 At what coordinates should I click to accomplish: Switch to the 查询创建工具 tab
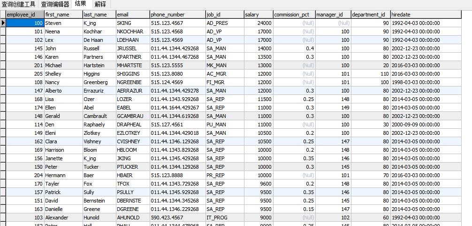tap(19, 4)
